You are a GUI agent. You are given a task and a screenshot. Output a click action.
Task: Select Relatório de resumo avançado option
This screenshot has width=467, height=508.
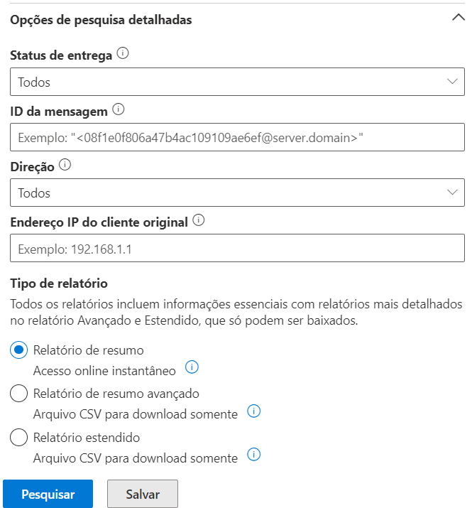[x=20, y=394]
